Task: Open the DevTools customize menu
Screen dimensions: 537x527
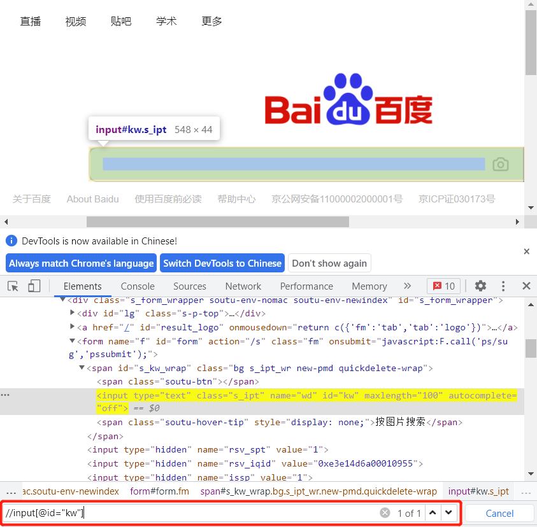Action: pyautogui.click(x=503, y=286)
